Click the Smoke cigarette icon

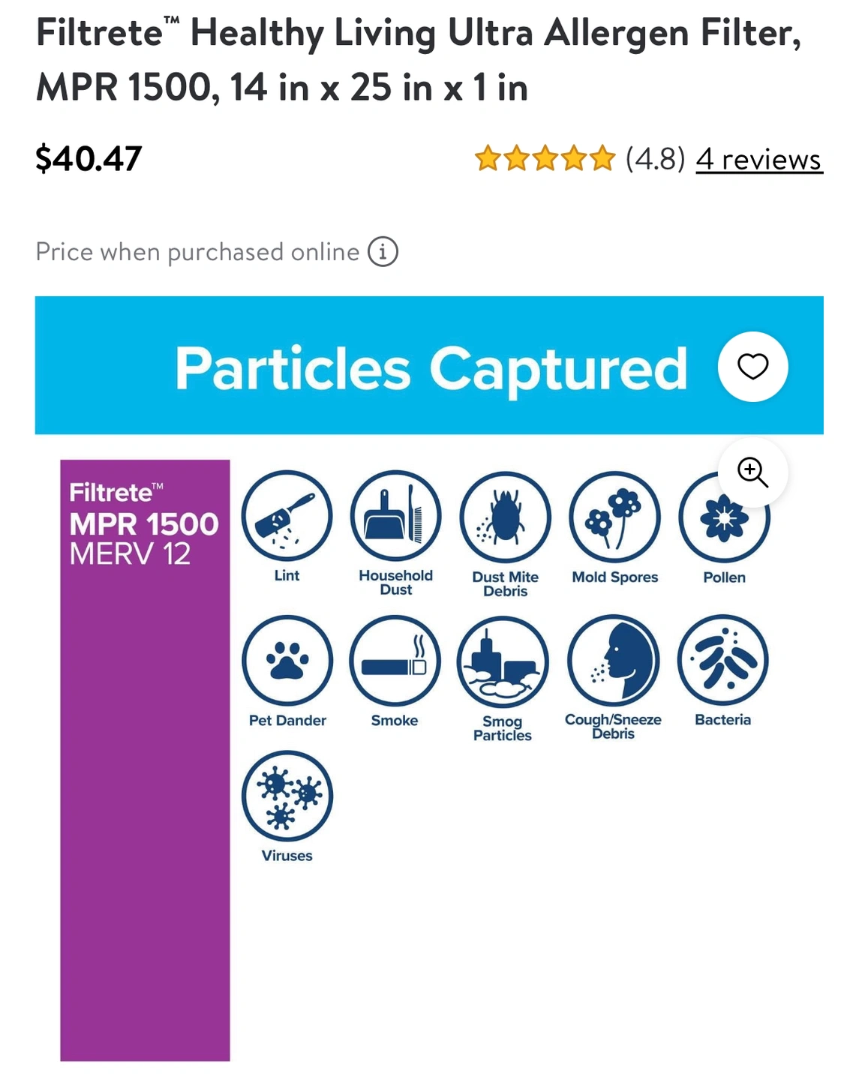(x=395, y=661)
